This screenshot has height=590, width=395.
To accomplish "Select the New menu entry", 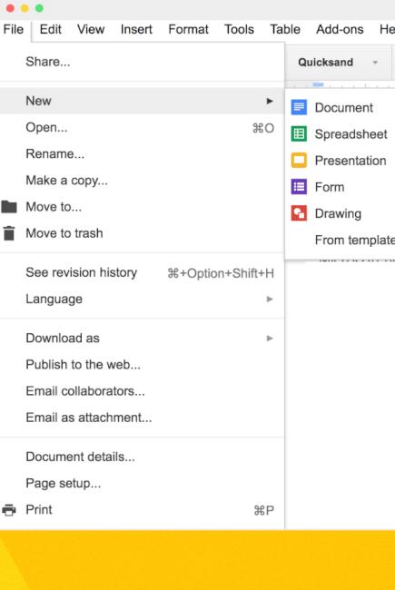I will pyautogui.click(x=142, y=101).
